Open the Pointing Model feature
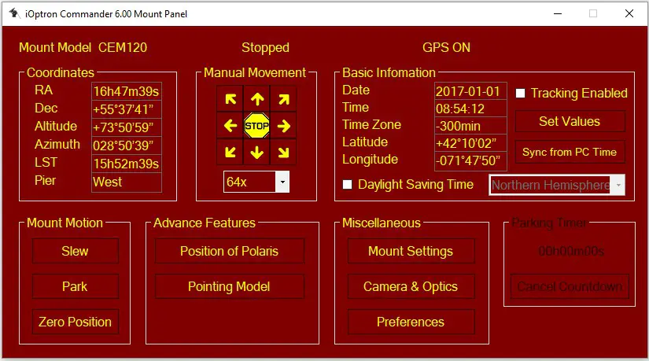649x361 pixels. coord(229,286)
